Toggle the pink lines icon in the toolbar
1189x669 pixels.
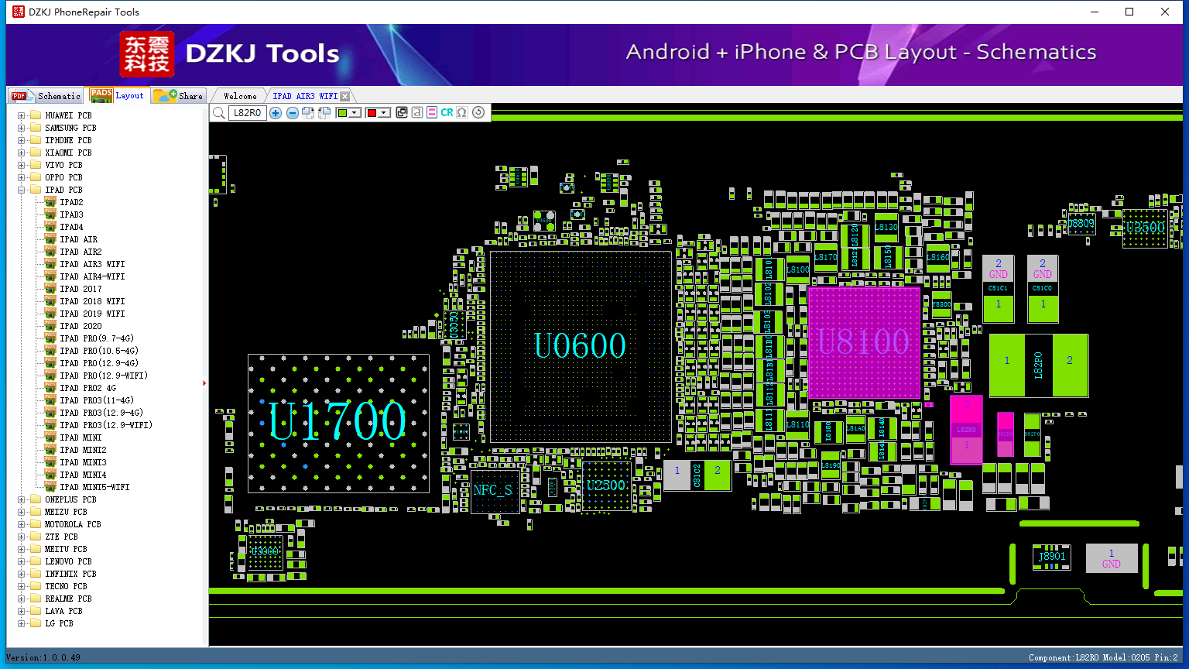(432, 113)
